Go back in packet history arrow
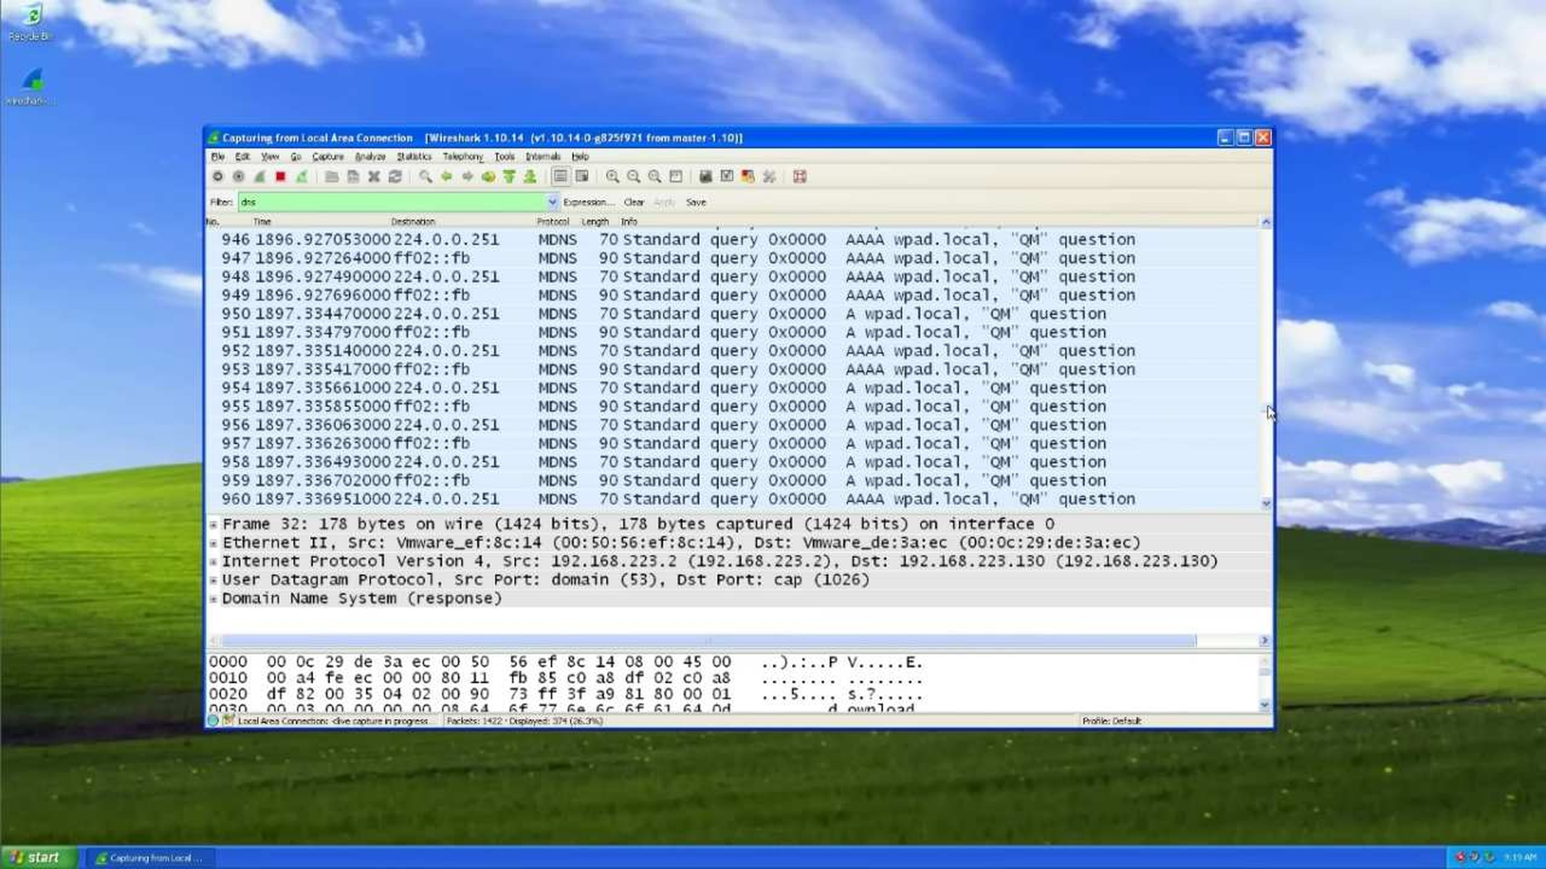 [446, 176]
